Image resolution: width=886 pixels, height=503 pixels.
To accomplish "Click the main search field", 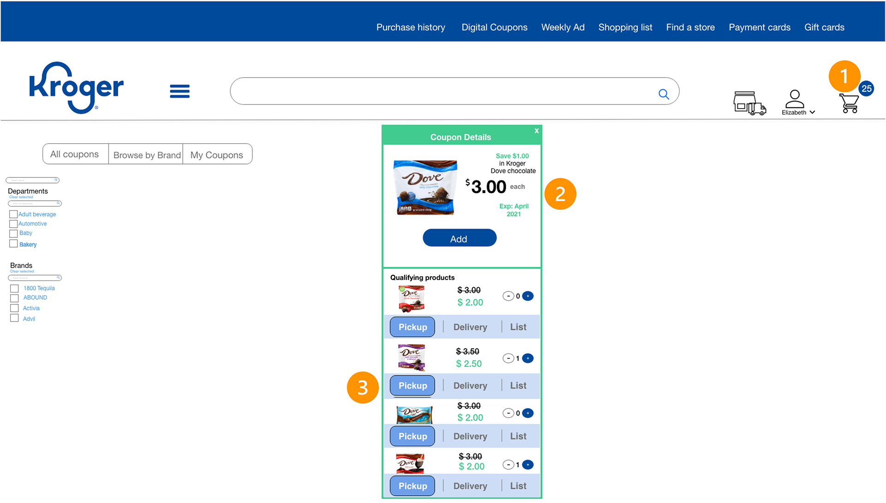I will click(x=455, y=91).
